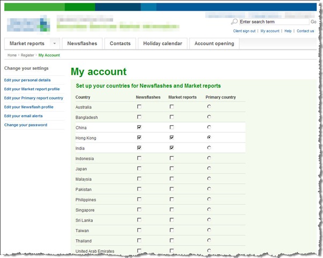The width and height of the screenshot is (323, 258).
Task: Open Change your password link
Action: point(26,125)
